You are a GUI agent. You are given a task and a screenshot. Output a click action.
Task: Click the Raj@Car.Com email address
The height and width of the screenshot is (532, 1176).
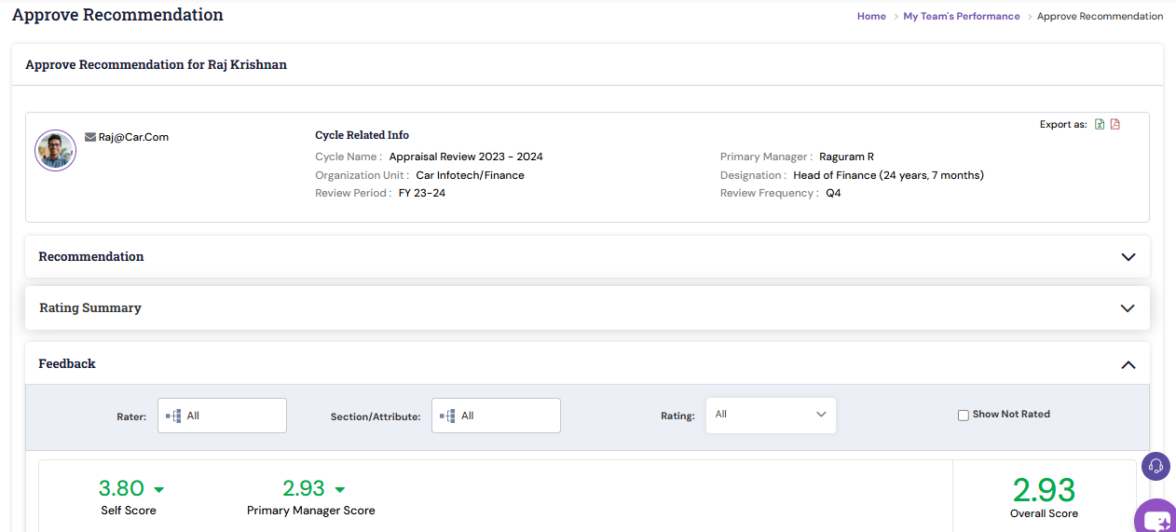133,137
